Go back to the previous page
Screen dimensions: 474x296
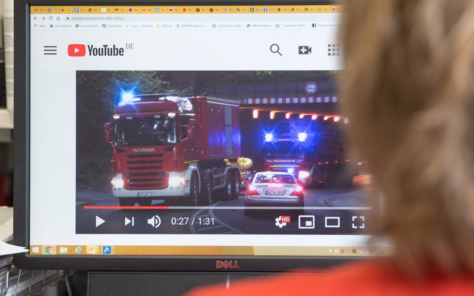pos(36,18)
